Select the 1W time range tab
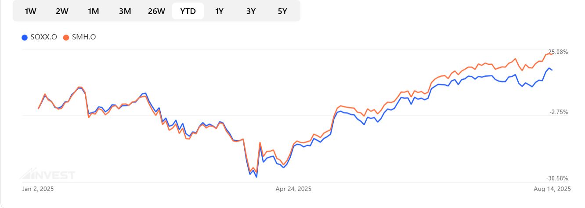Screen dimensions: 585x208 coord(30,11)
